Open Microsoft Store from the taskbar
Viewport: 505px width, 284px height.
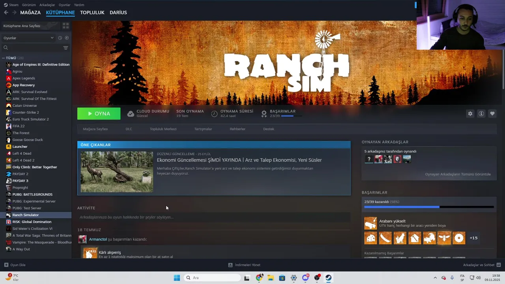282,278
